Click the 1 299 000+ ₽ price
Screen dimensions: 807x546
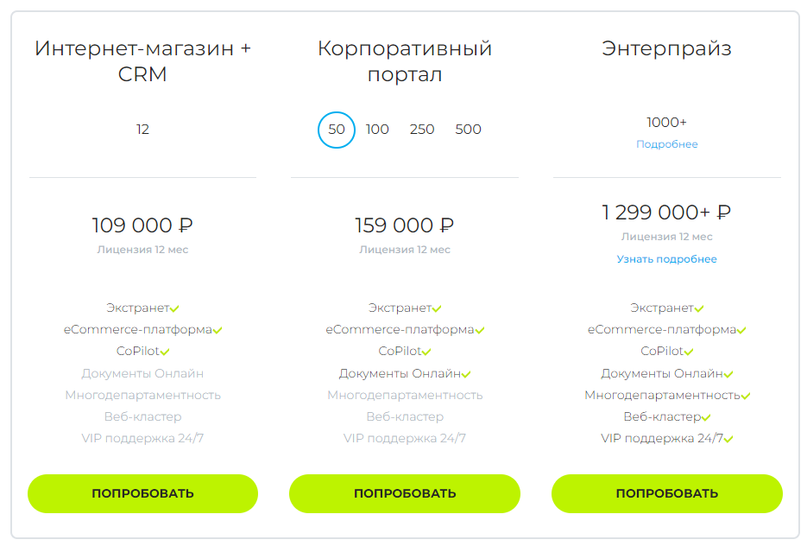click(x=666, y=213)
